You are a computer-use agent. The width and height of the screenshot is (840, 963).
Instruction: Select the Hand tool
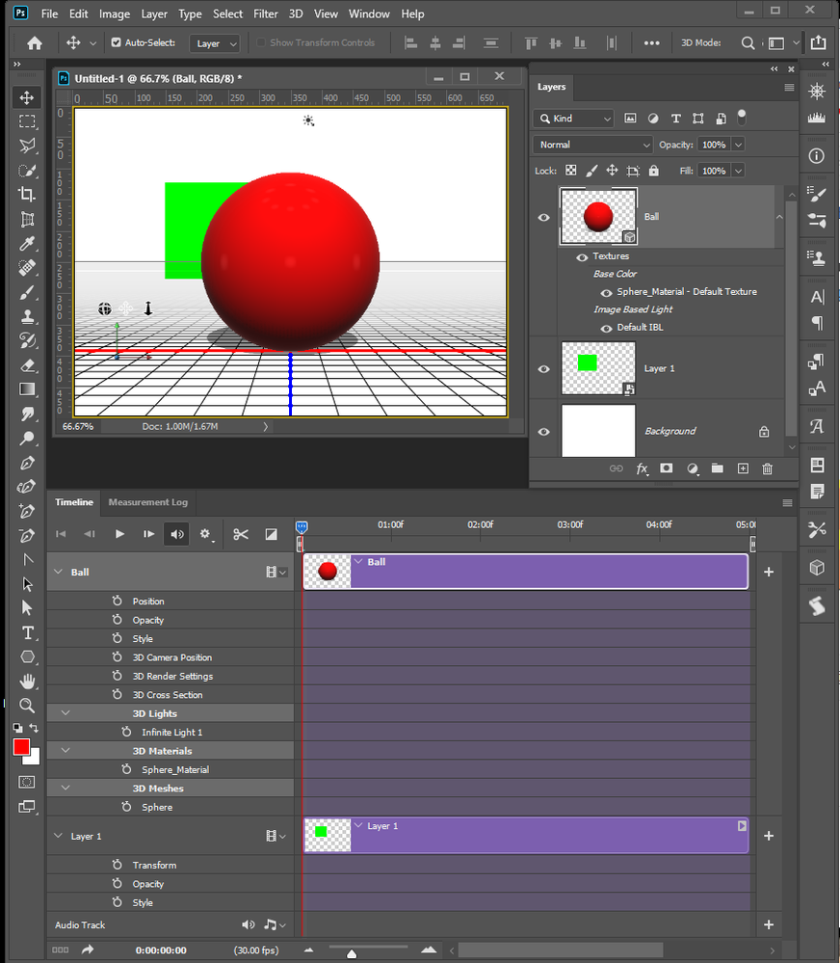click(26, 682)
